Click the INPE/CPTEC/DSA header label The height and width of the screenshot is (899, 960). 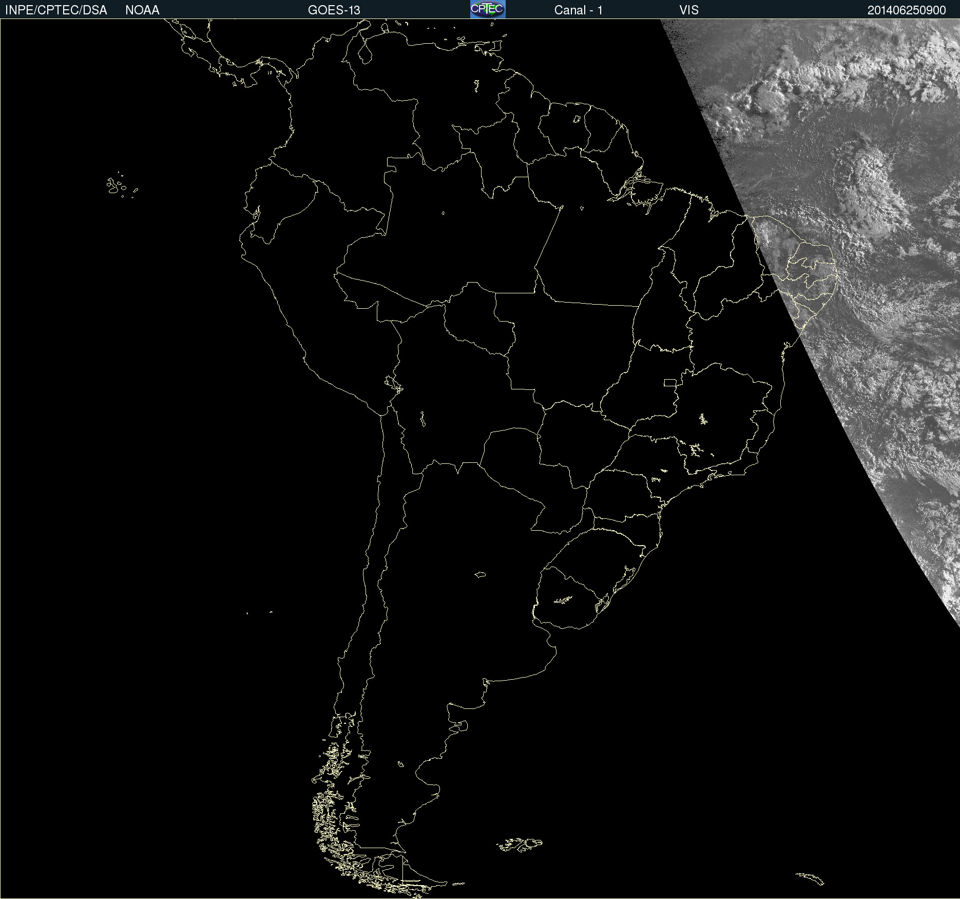[x=56, y=10]
